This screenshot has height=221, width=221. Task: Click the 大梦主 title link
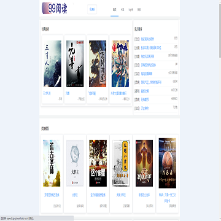click(75, 195)
